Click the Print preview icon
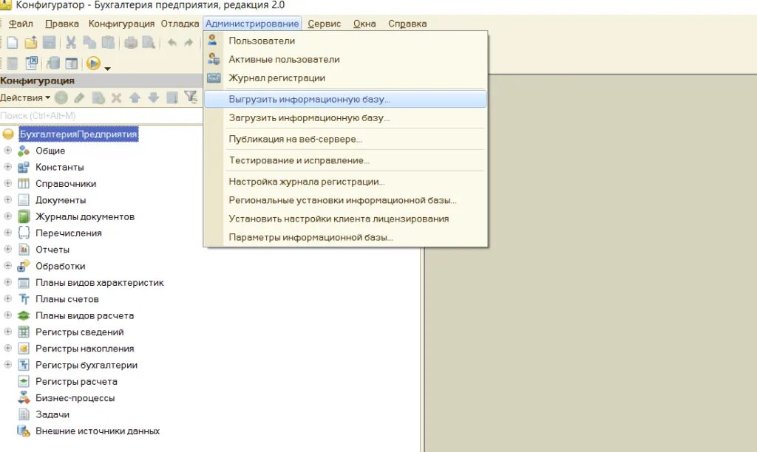Image resolution: width=757 pixels, height=452 pixels. click(x=149, y=42)
